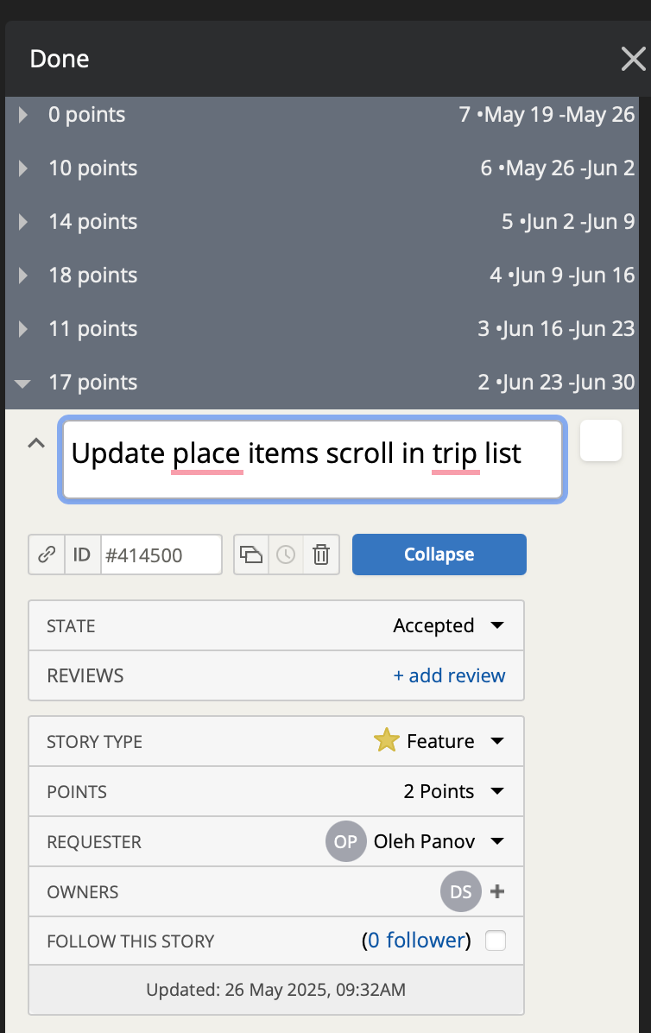This screenshot has height=1033, width=651.
Task: Copy story link with chain icon
Action: pyautogui.click(x=47, y=555)
